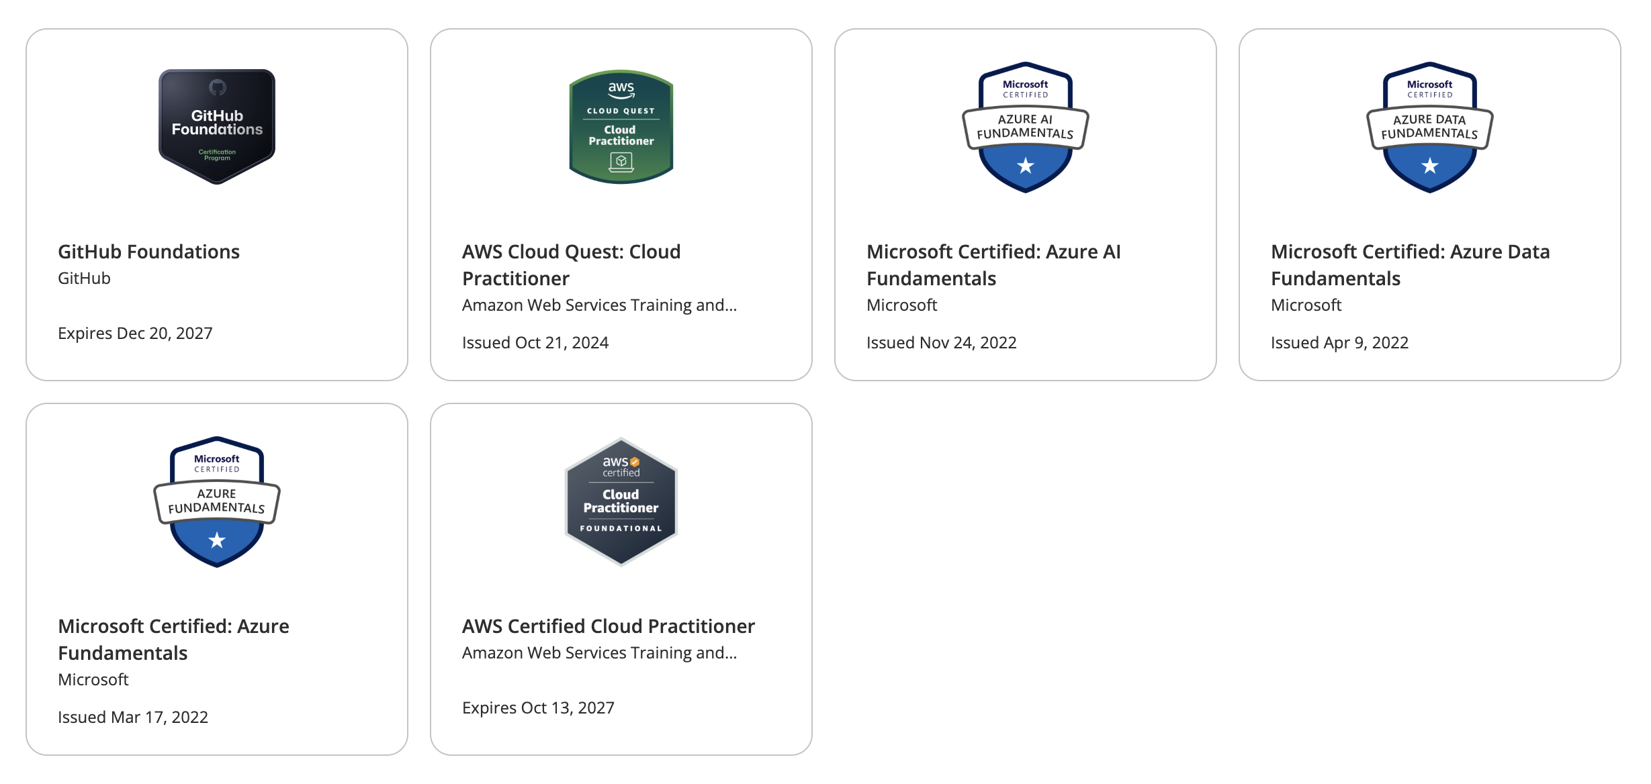
Task: Click Microsoft issuer under Azure AI Fundamentals
Action: (901, 305)
